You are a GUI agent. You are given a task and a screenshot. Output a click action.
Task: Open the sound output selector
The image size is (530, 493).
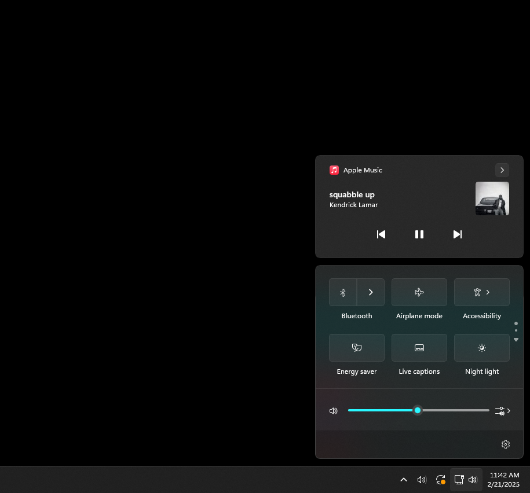502,411
